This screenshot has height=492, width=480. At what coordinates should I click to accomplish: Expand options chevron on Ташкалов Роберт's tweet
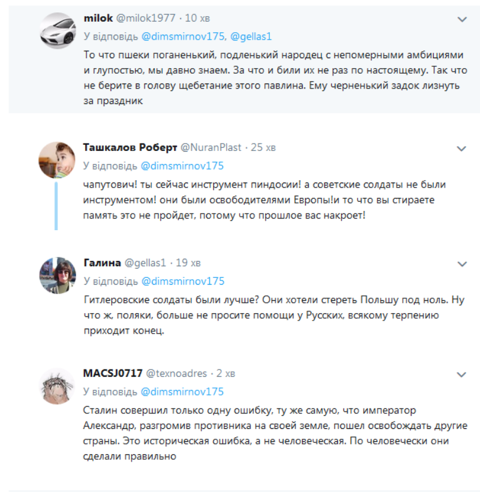pos(461,149)
